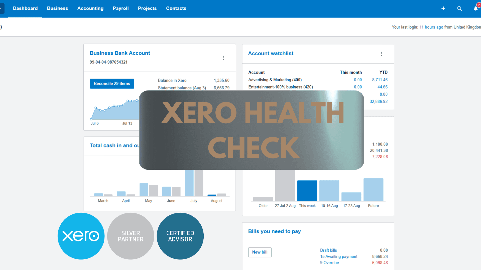Click the Xero logo circle
The width and height of the screenshot is (481, 270).
click(x=81, y=236)
